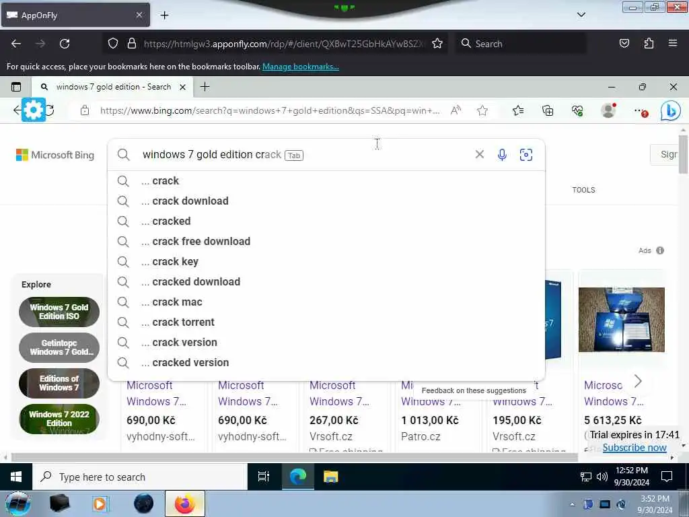
Task: Open Task View on the taskbar
Action: pyautogui.click(x=264, y=477)
